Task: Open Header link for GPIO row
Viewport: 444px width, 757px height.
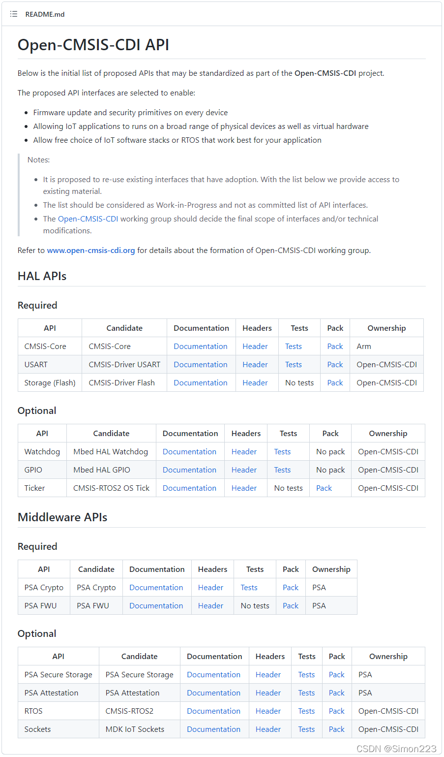Action: pos(244,470)
